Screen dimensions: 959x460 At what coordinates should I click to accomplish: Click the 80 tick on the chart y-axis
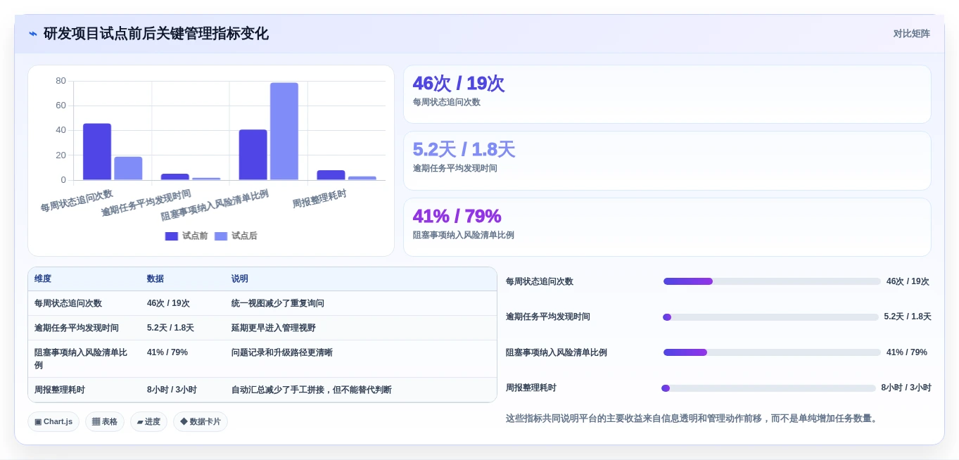[x=61, y=81]
